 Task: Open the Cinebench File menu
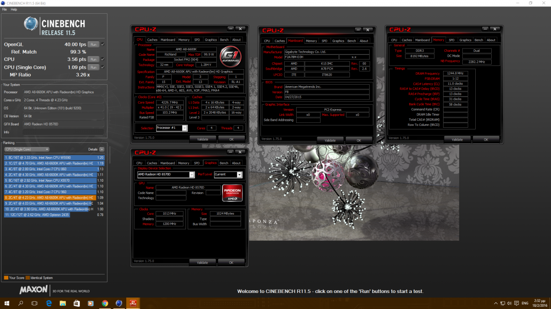[5, 9]
